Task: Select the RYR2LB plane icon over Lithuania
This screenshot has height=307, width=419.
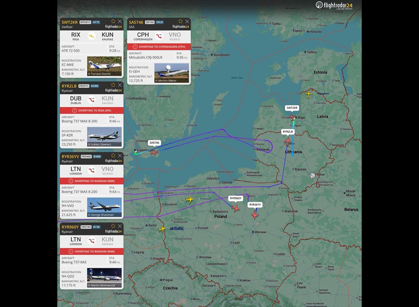Action: point(288,141)
